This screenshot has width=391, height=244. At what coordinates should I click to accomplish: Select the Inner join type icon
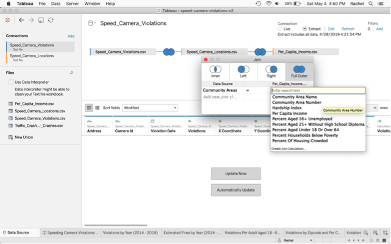[215, 70]
